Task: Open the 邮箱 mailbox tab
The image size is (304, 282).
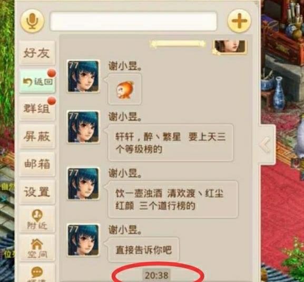Action: [37, 164]
